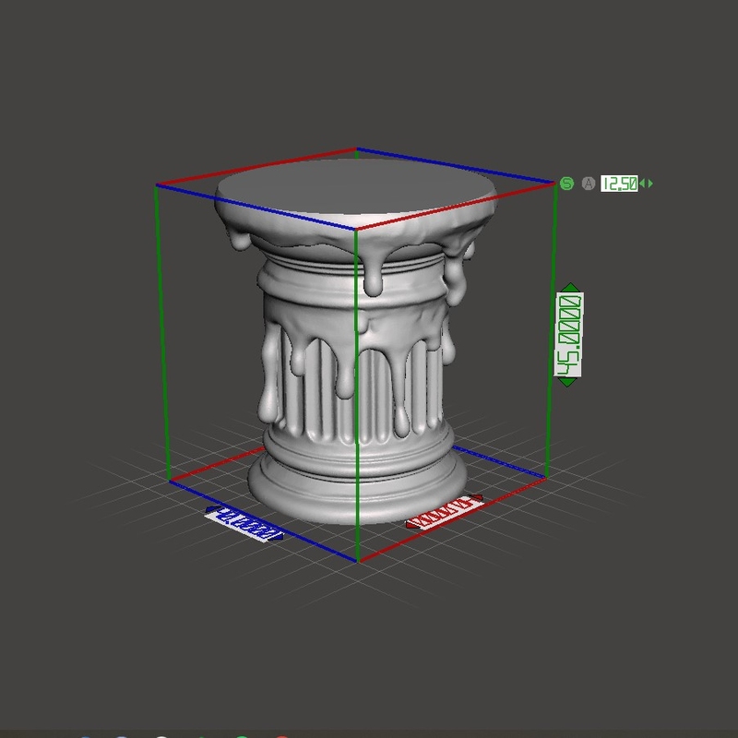Click the round base of the column
This screenshot has width=738, height=738.
pos(355,494)
